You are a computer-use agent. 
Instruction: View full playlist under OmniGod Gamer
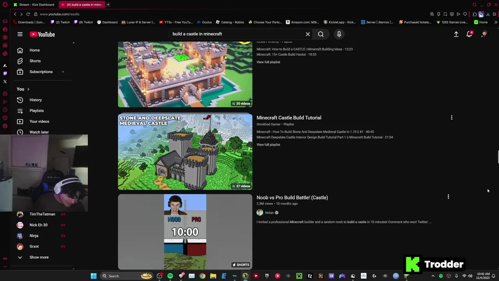coord(268,145)
